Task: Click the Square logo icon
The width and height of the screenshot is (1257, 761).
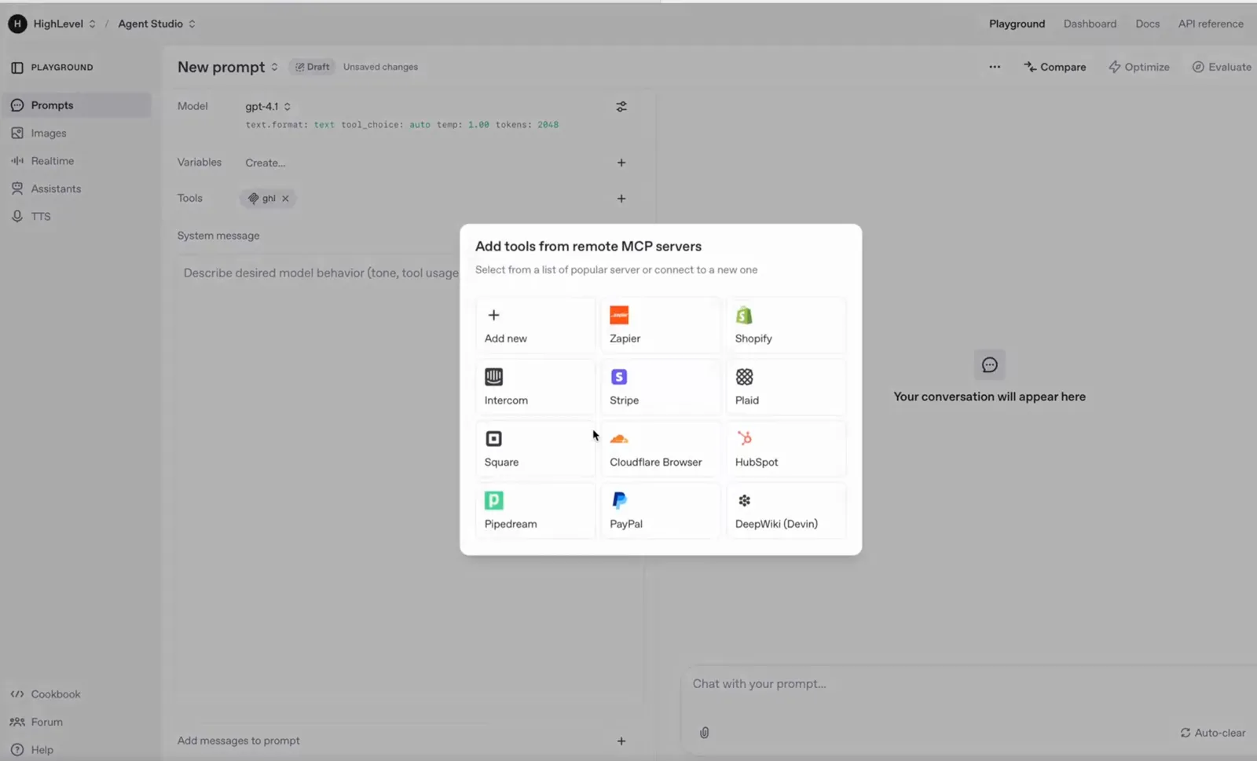Action: pyautogui.click(x=493, y=438)
